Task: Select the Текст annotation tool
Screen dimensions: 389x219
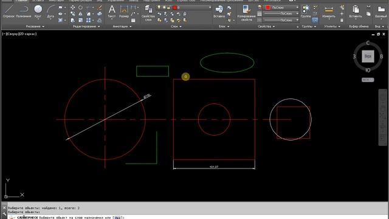Action: coord(112,12)
